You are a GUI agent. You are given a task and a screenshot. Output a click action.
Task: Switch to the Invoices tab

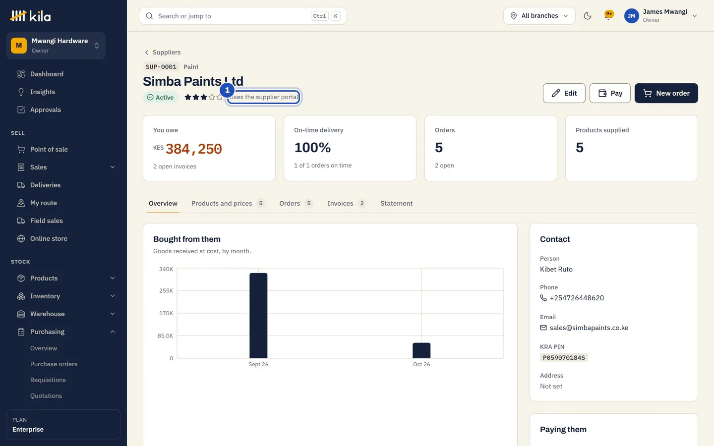coord(347,203)
